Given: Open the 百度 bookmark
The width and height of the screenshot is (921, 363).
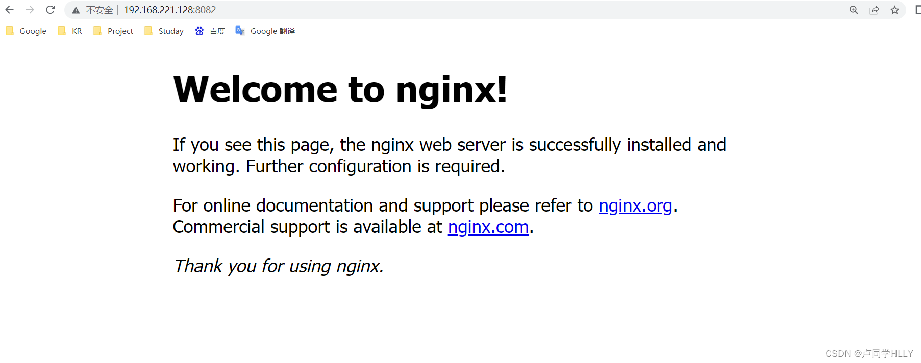Looking at the screenshot, I should tap(210, 31).
